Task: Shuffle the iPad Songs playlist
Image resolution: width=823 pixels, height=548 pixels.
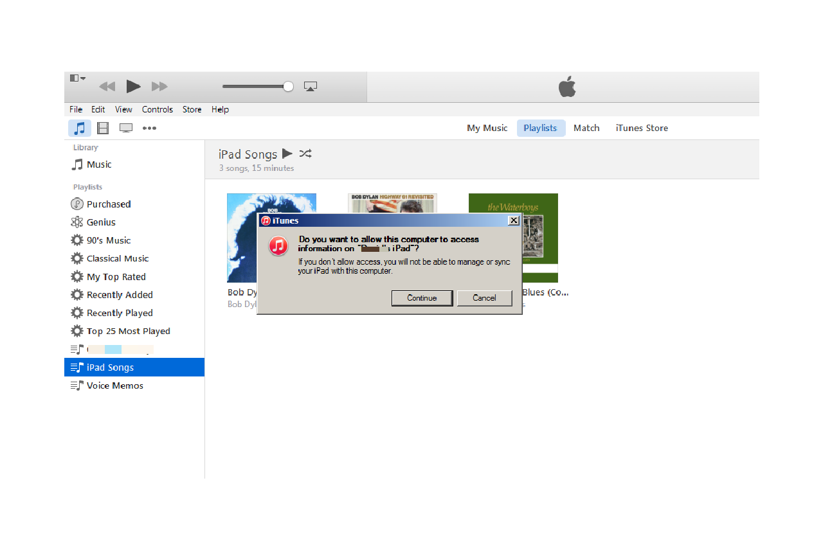Action: point(305,154)
